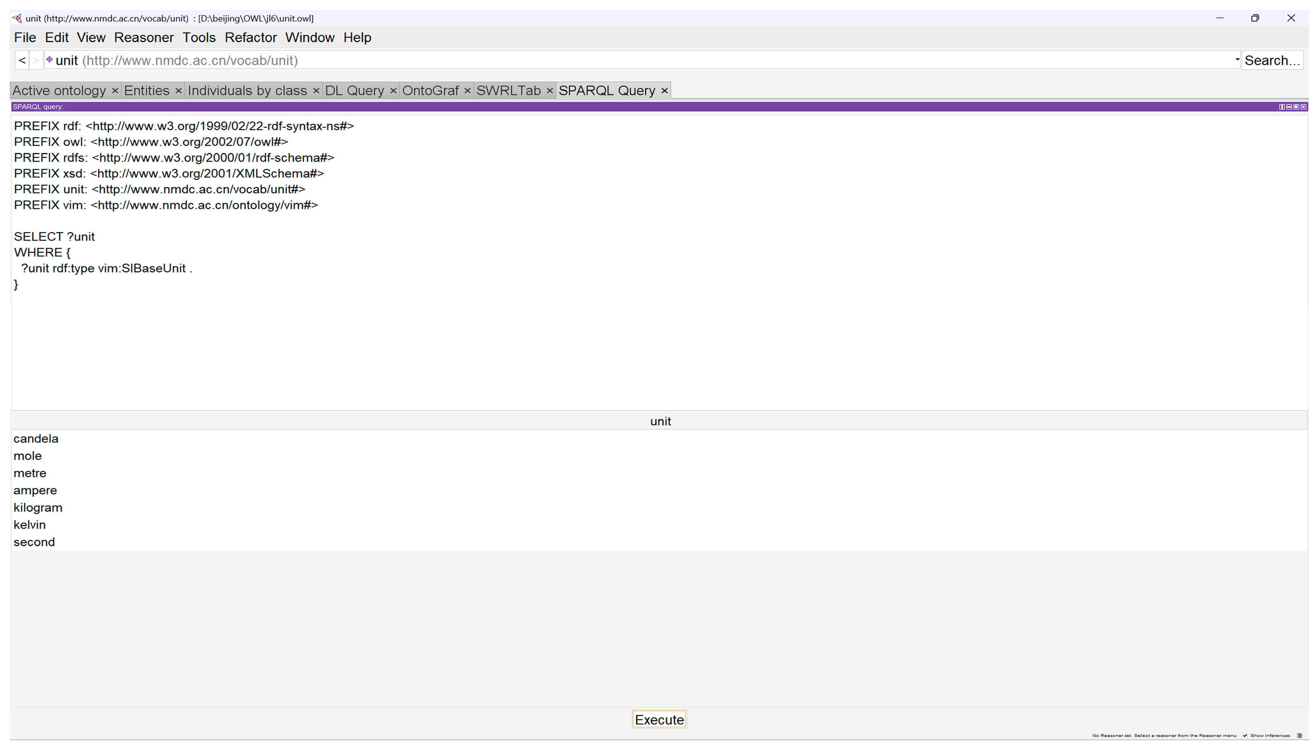Select the kelvin result row

click(659, 525)
